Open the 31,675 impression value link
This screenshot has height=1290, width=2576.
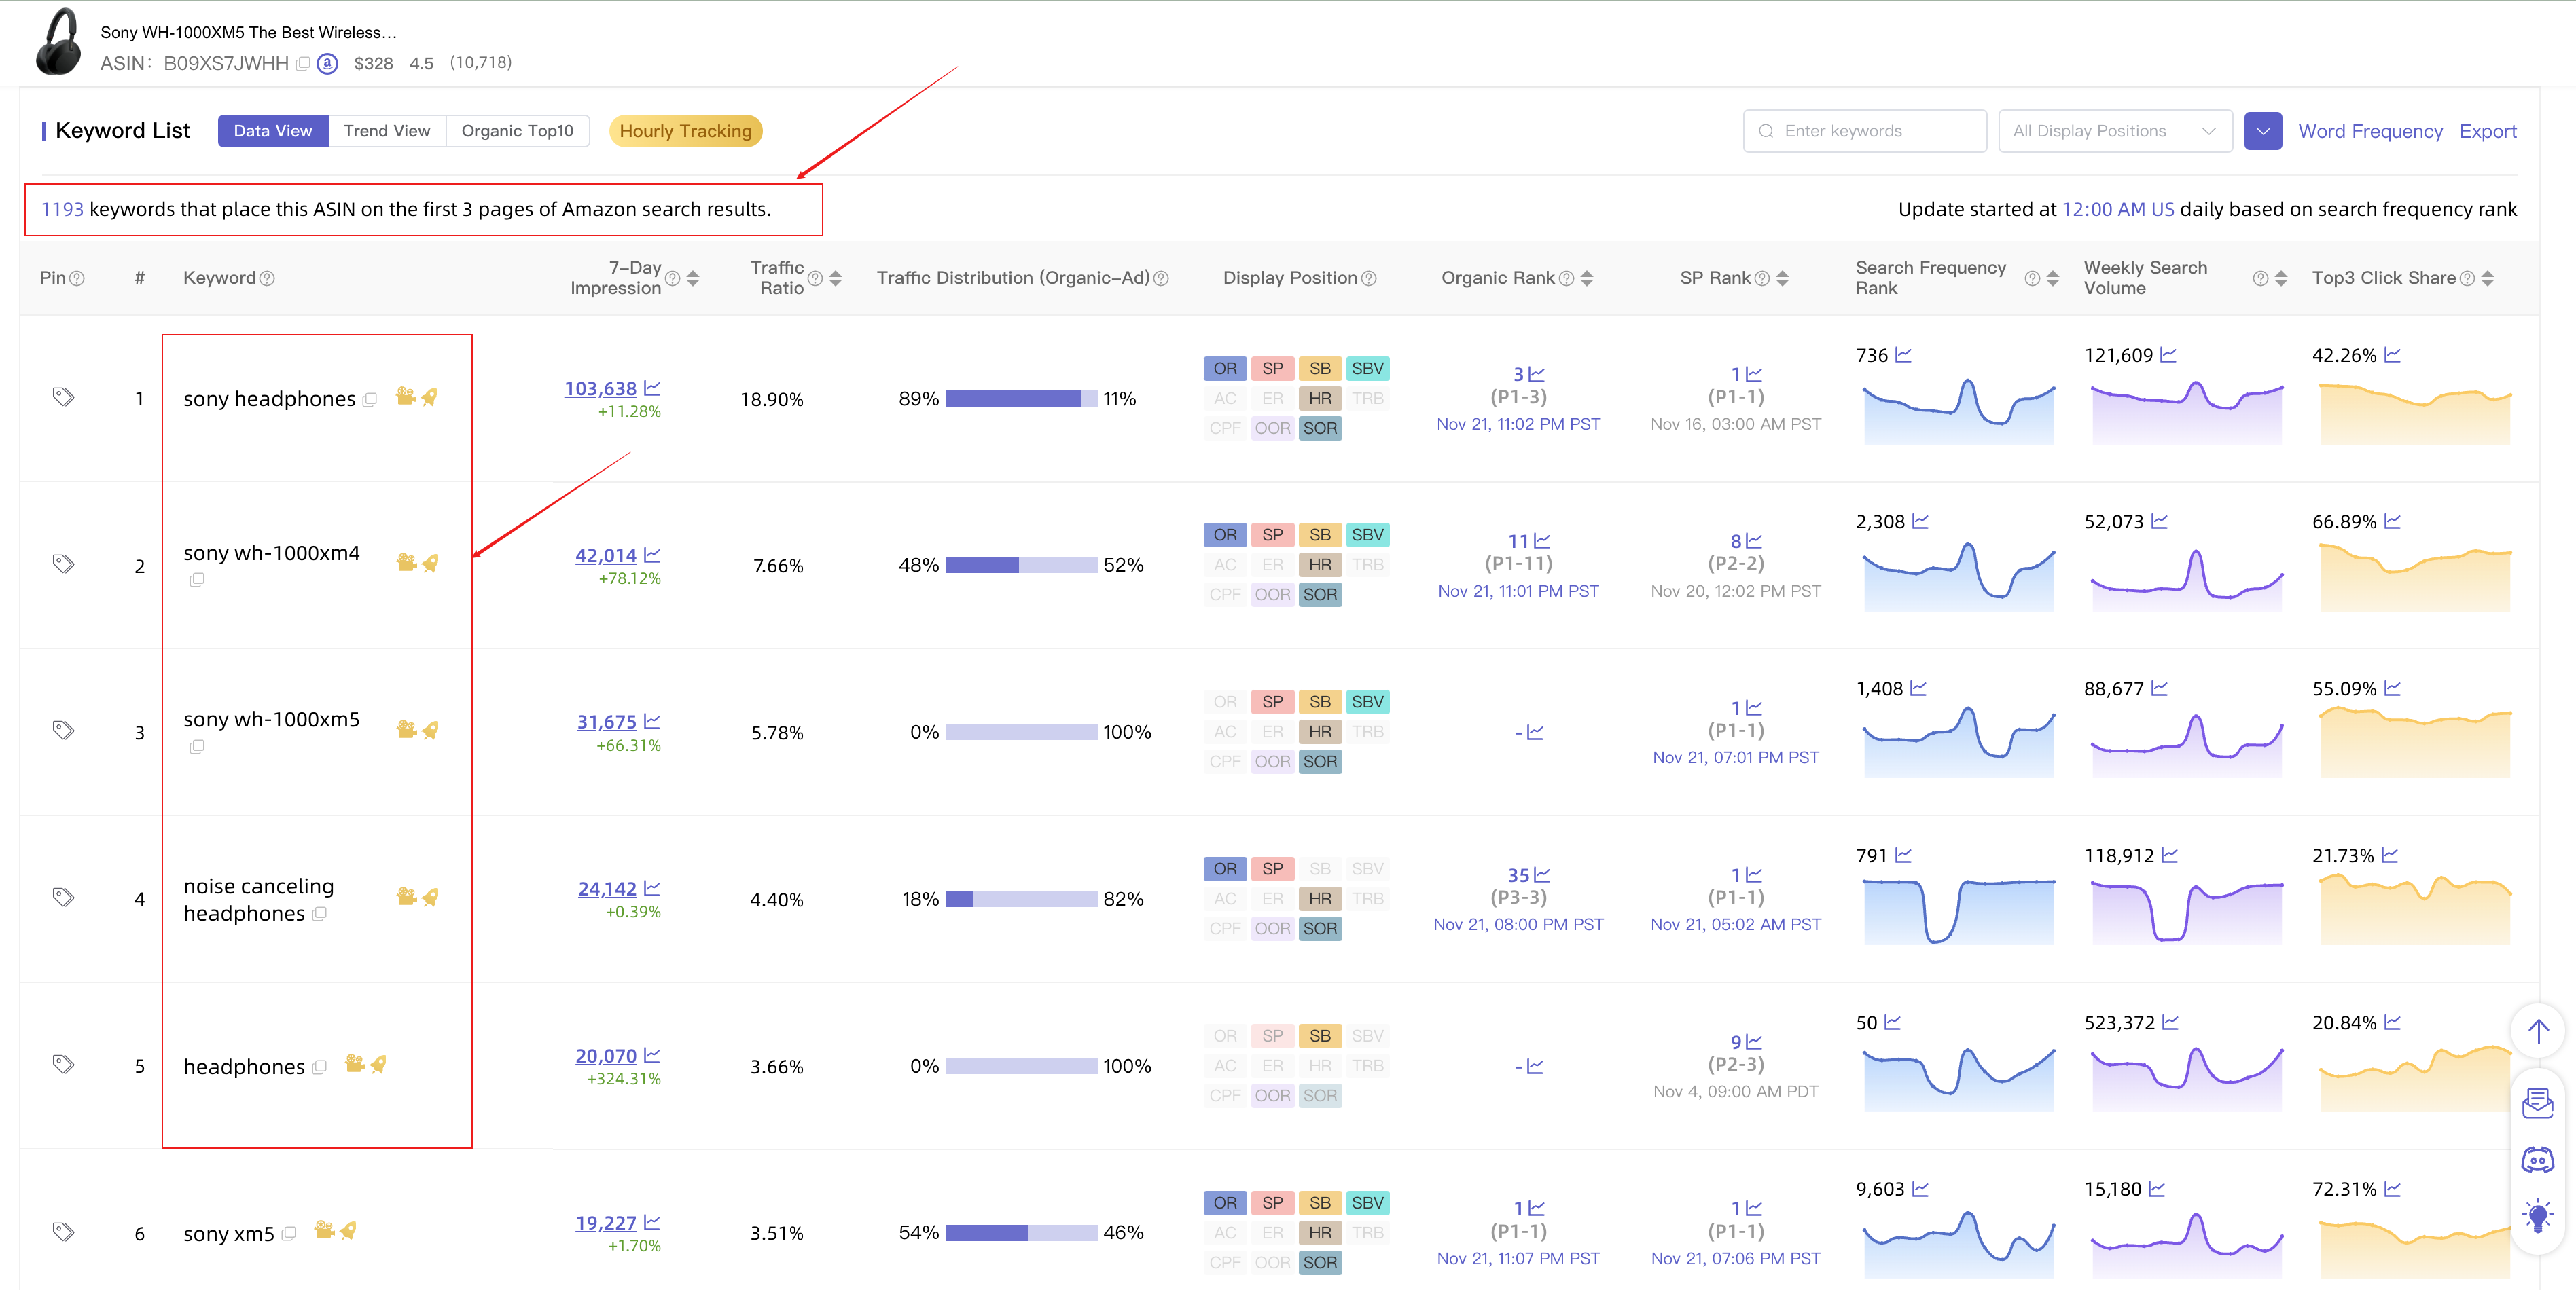pyautogui.click(x=606, y=722)
